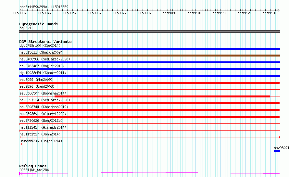This screenshot has height=177, width=289.
Task: Open the esv2763487 (Vogler2010) variant bar
Action: (149, 69)
